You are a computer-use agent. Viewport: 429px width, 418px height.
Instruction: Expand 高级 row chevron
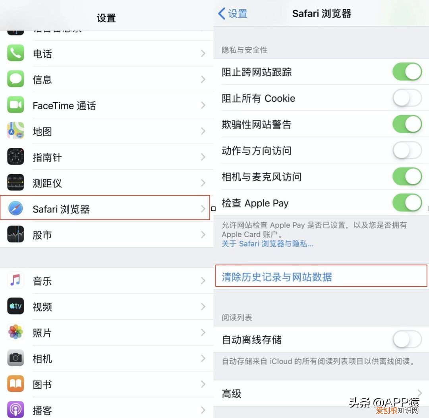pyautogui.click(x=420, y=393)
